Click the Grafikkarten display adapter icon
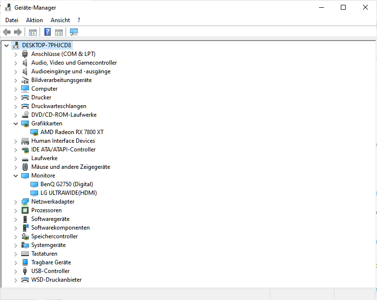Image resolution: width=377 pixels, height=300 pixels. [x=25, y=123]
